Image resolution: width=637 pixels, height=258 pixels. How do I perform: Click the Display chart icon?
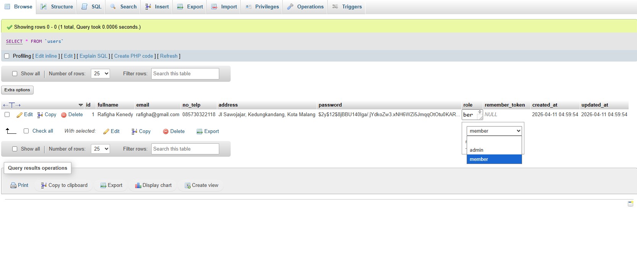(x=138, y=185)
